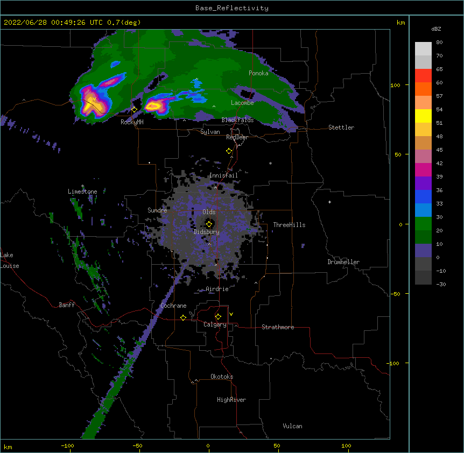Click the dBZ legend heading
Viewport: 464px width, 453px height.
click(x=436, y=29)
